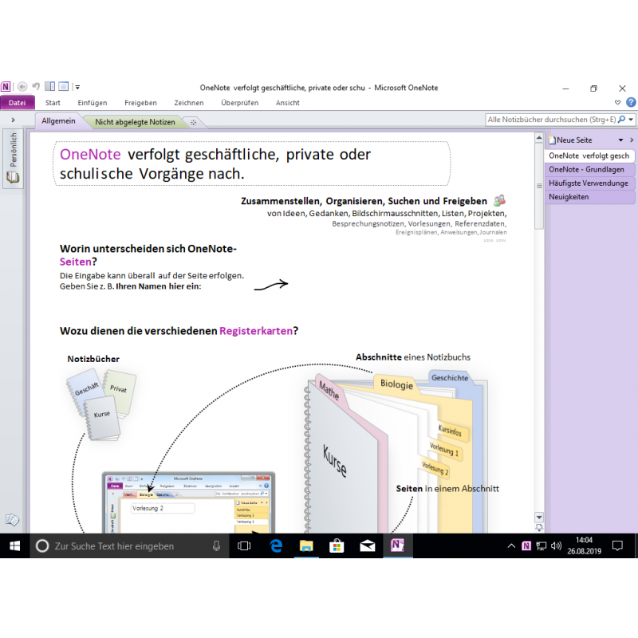Expand the ribbon using the heart-shaped arrow icon
The width and height of the screenshot is (638, 638).
coord(618,103)
